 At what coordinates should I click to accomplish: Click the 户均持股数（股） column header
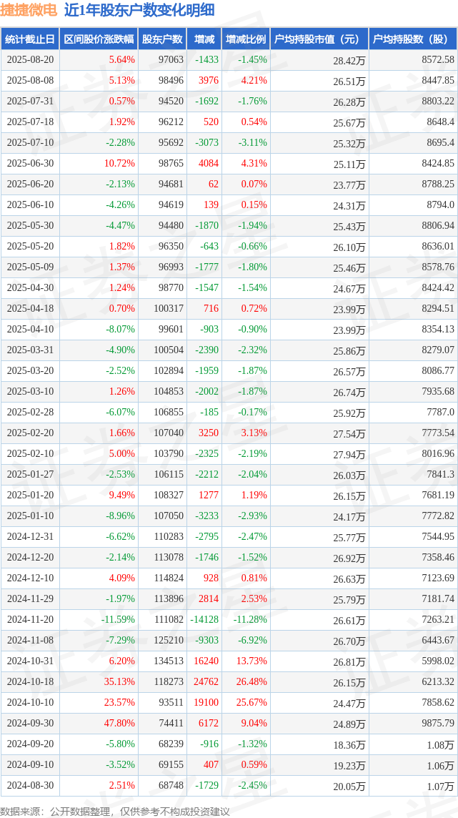413,39
